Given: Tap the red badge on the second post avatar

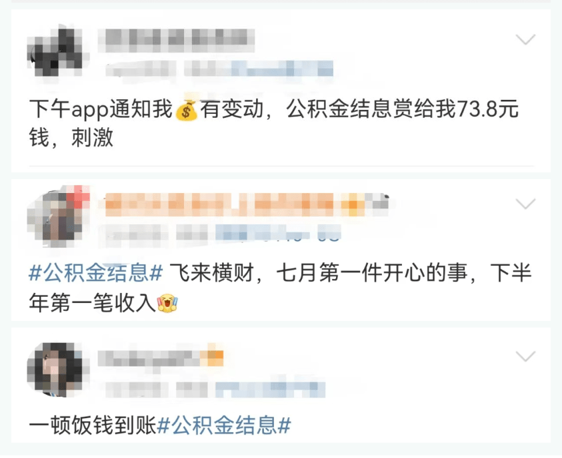Looking at the screenshot, I should (78, 196).
